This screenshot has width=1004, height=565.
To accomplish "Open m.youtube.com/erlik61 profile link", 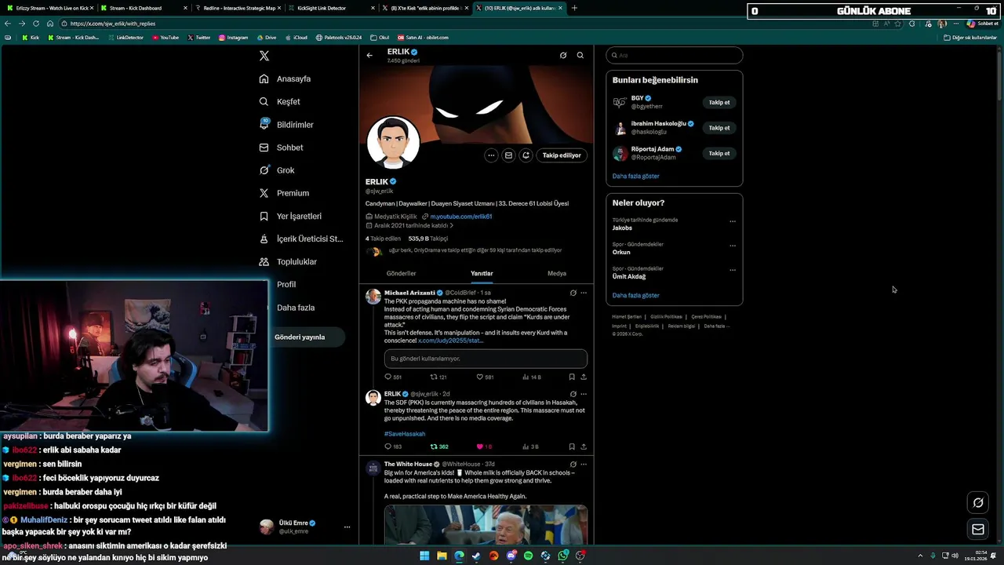I will [x=461, y=217].
